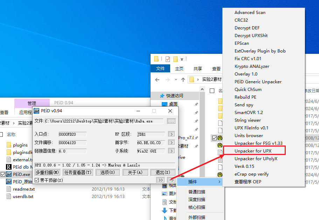Click the >> expand button in PEiD
Screen dimensions: 319x220
(x=160, y=180)
